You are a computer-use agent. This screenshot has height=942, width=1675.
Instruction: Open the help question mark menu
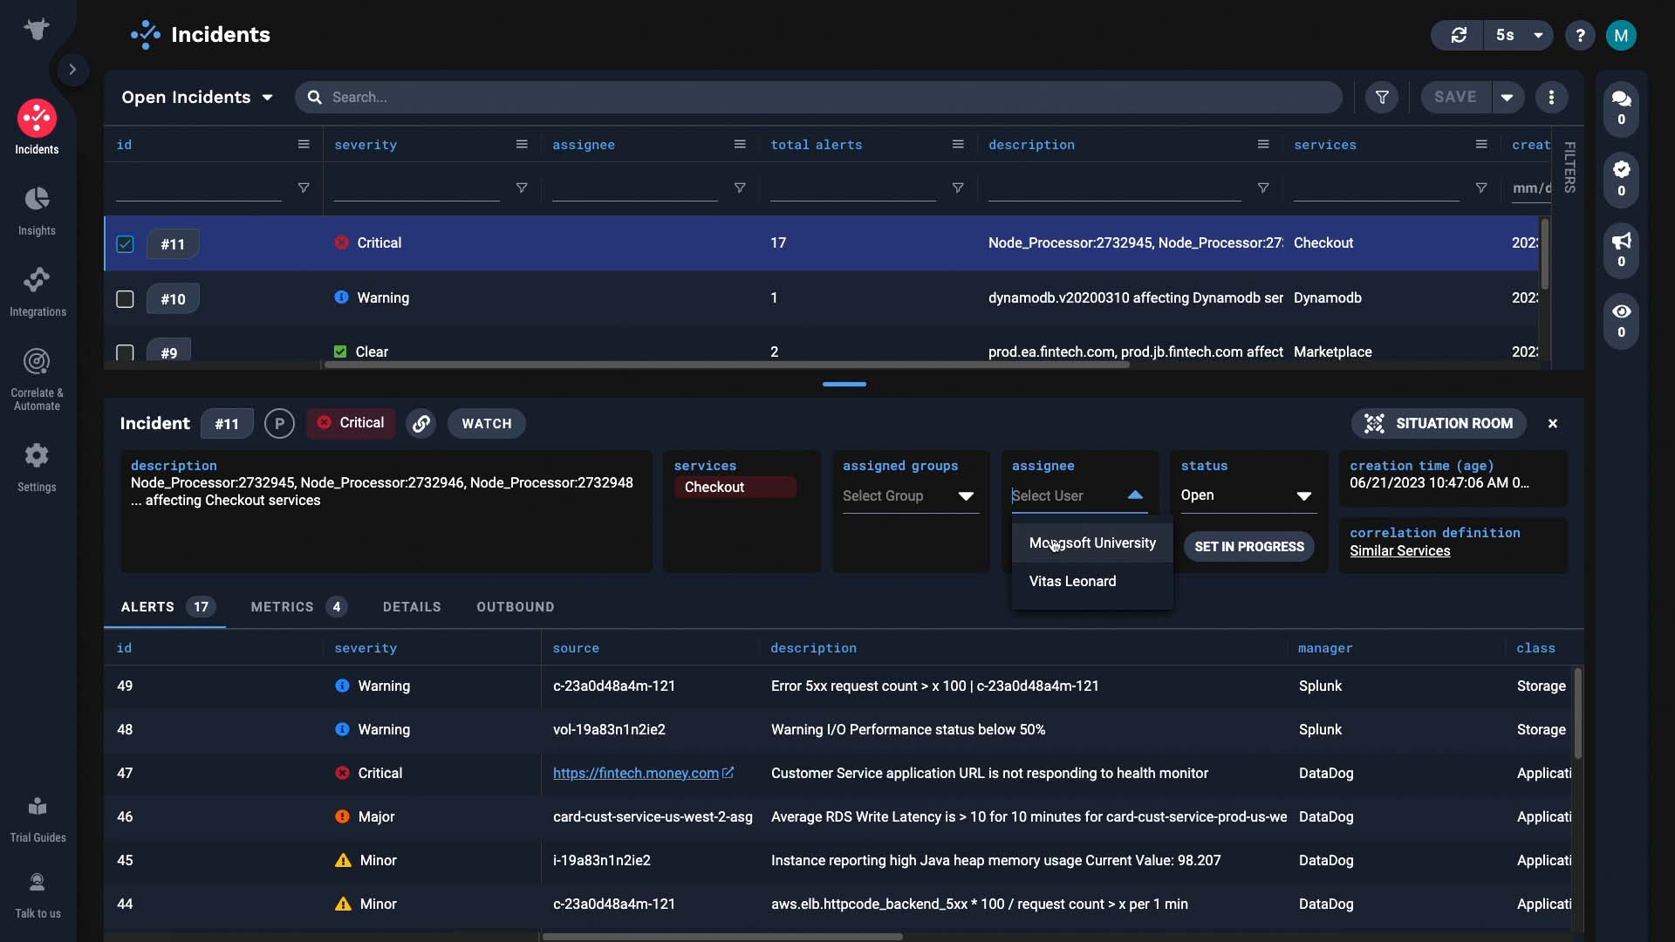1580,35
